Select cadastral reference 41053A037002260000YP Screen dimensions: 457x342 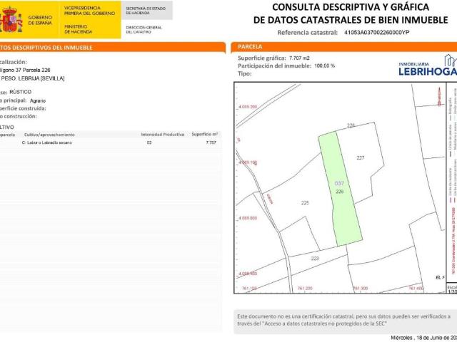(376, 33)
